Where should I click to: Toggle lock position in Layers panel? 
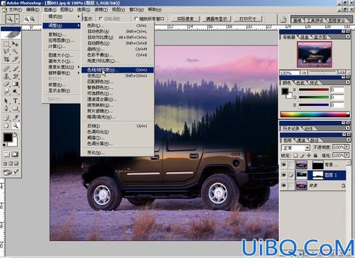[x=309, y=156]
